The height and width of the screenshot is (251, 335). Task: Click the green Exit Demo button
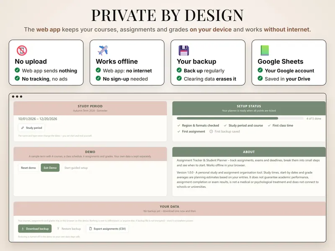pos(50,168)
